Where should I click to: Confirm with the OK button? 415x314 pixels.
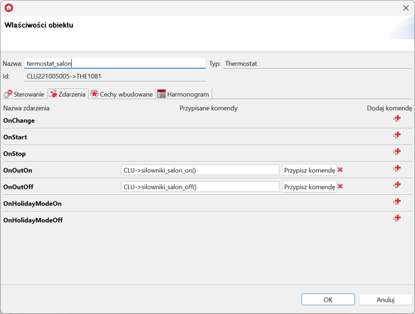(x=328, y=300)
